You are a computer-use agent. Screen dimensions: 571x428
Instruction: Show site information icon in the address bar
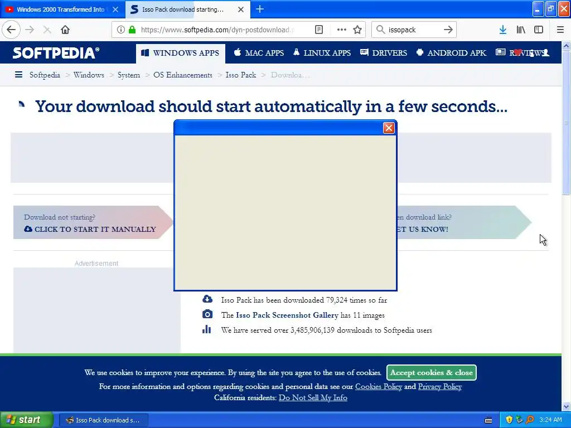point(121,30)
